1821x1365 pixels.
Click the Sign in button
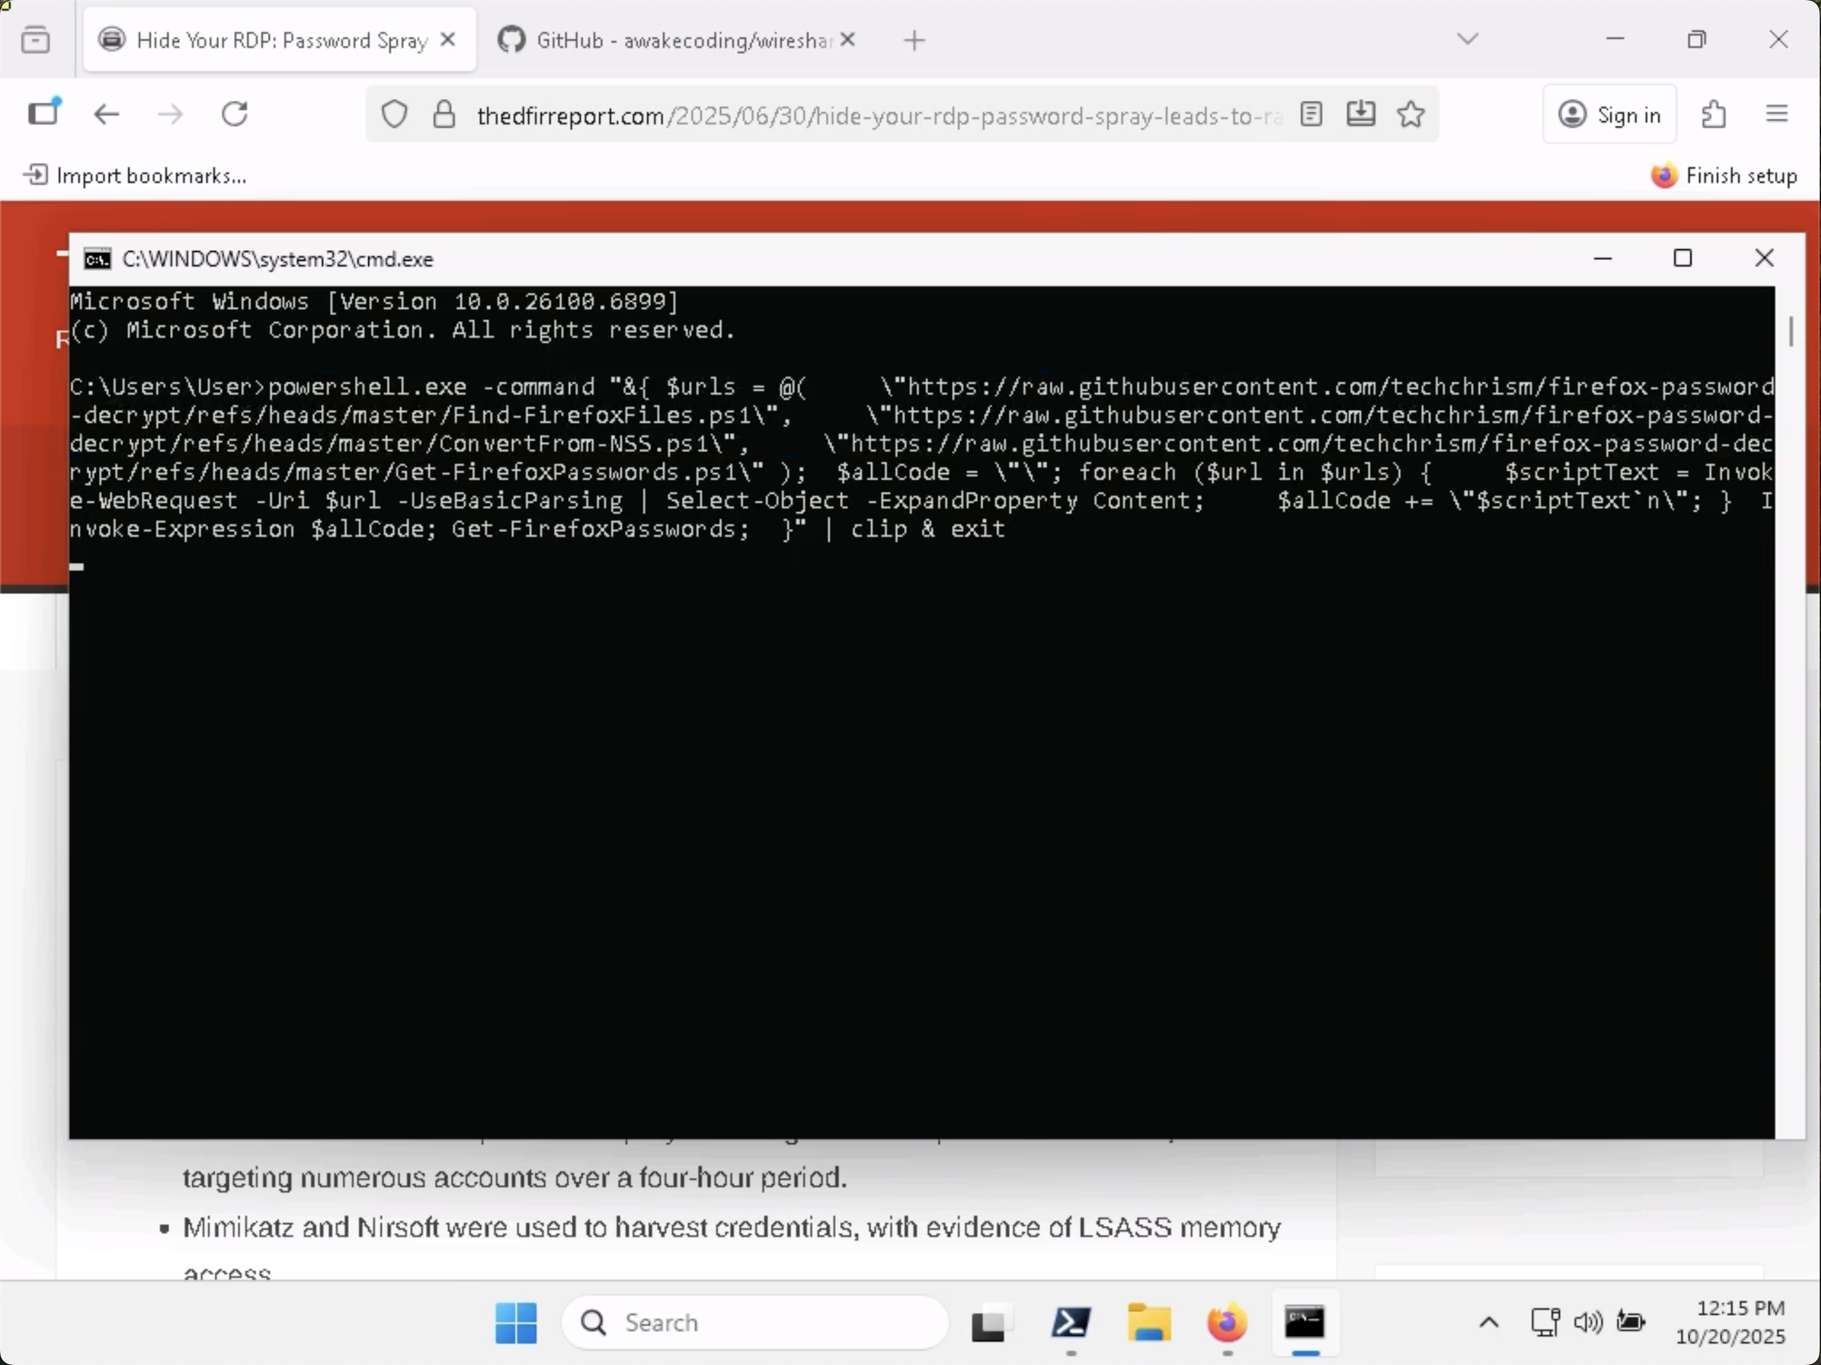[x=1609, y=115]
